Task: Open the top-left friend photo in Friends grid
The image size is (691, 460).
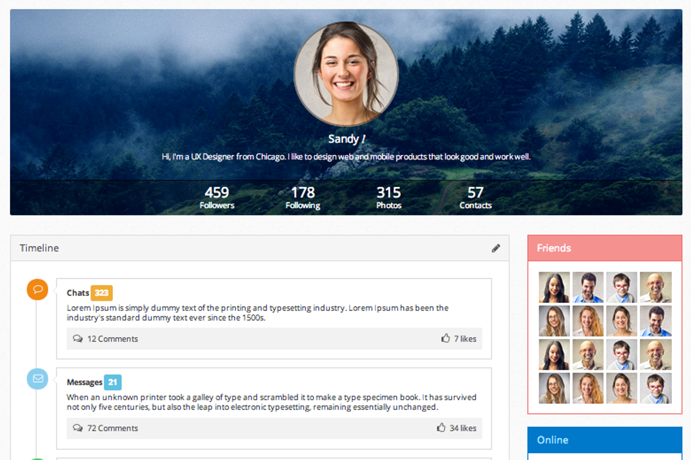Action: 555,287
